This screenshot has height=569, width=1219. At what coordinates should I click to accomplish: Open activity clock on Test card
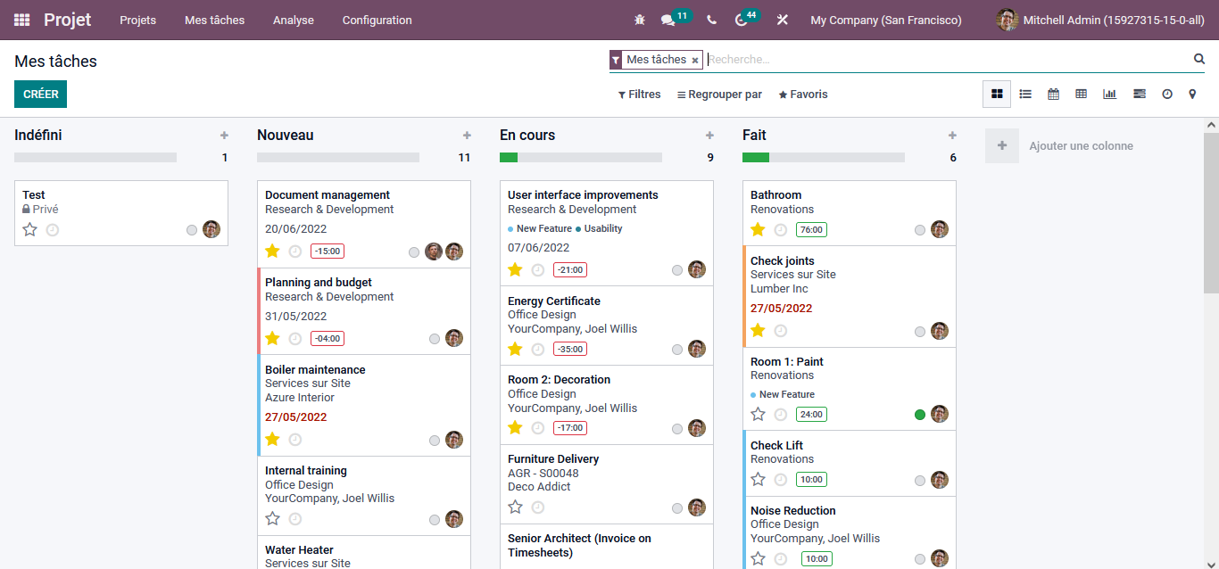pos(53,230)
